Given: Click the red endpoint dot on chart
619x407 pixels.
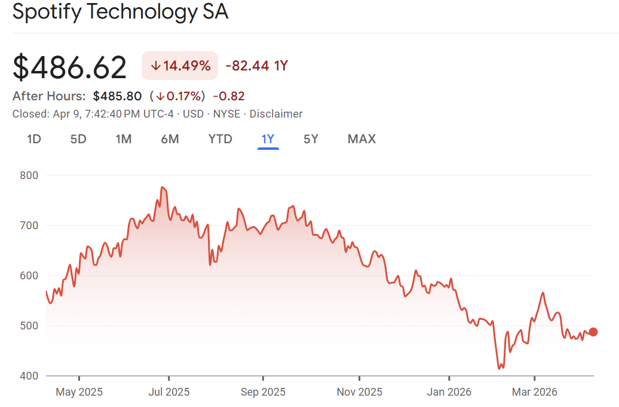Looking at the screenshot, I should click(x=593, y=332).
